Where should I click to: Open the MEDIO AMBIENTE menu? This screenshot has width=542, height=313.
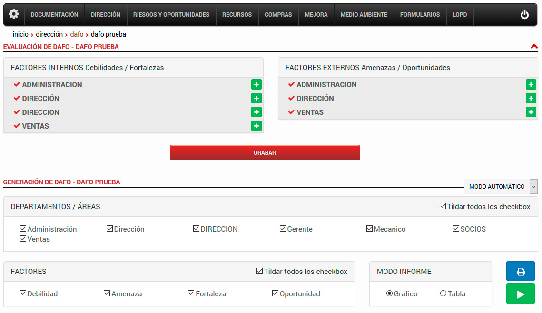coord(364,15)
